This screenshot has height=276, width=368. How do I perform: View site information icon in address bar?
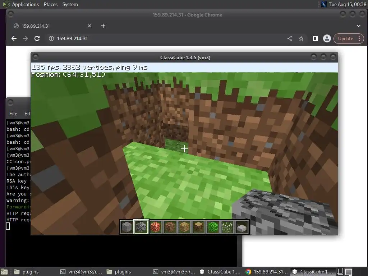[51, 38]
